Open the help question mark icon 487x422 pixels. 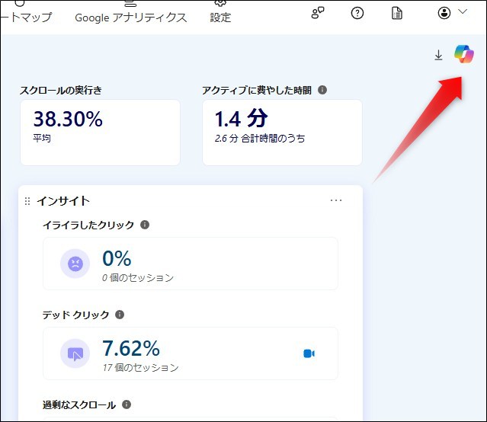(357, 13)
